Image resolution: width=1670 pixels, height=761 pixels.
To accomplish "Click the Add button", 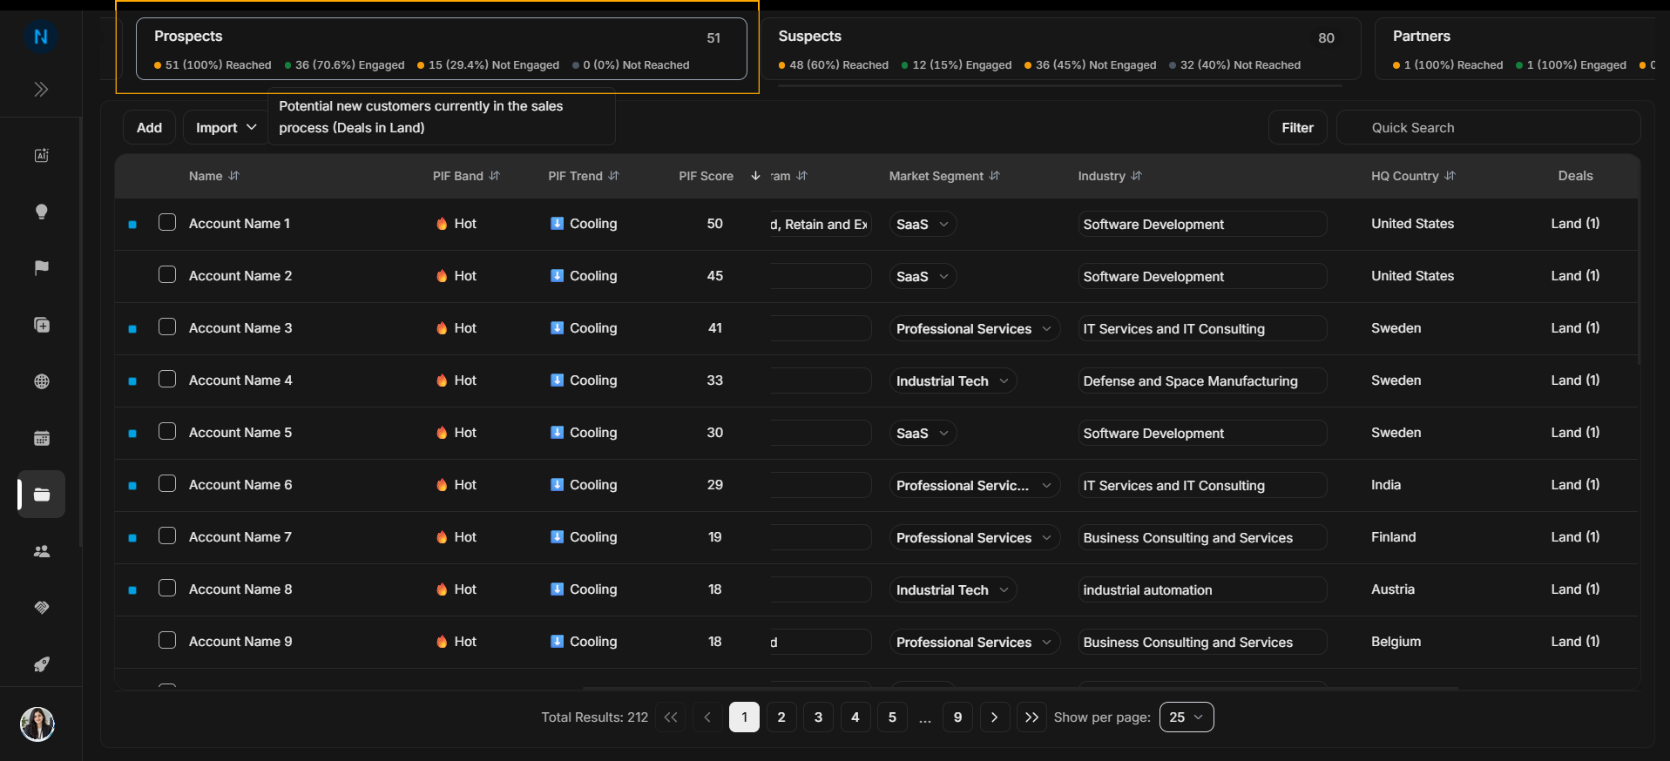I will tap(149, 128).
